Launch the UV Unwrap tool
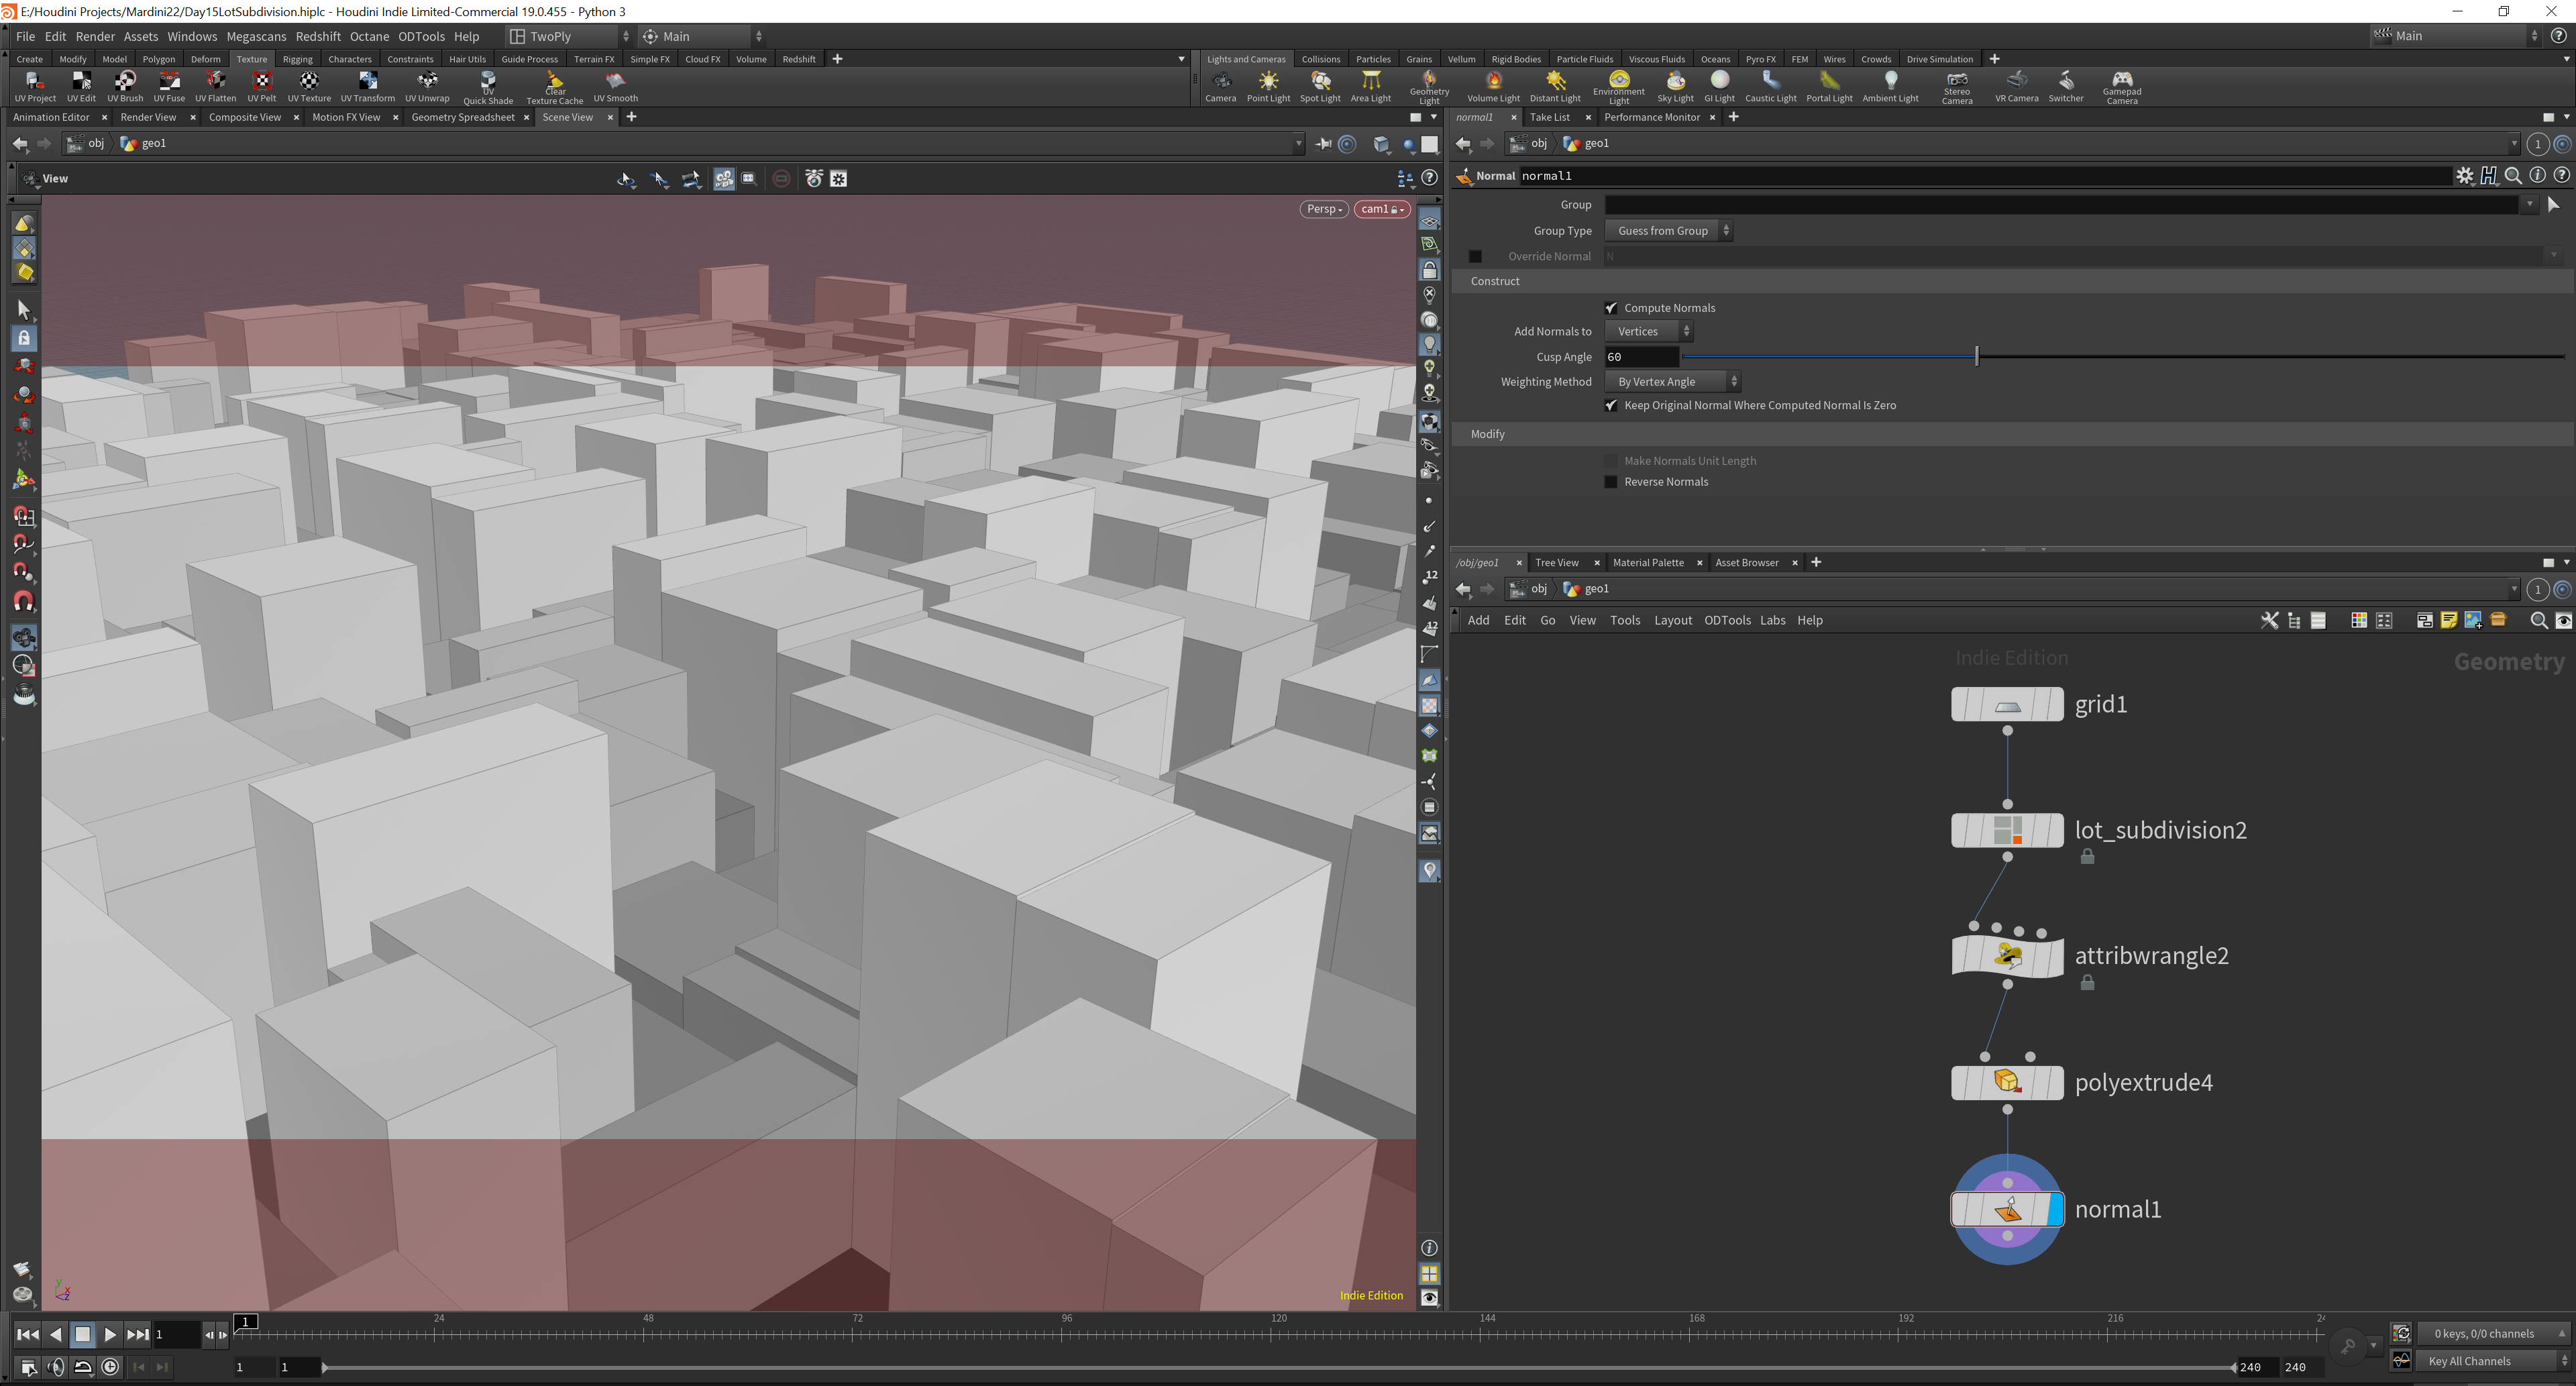The height and width of the screenshot is (1386, 2576). click(427, 87)
